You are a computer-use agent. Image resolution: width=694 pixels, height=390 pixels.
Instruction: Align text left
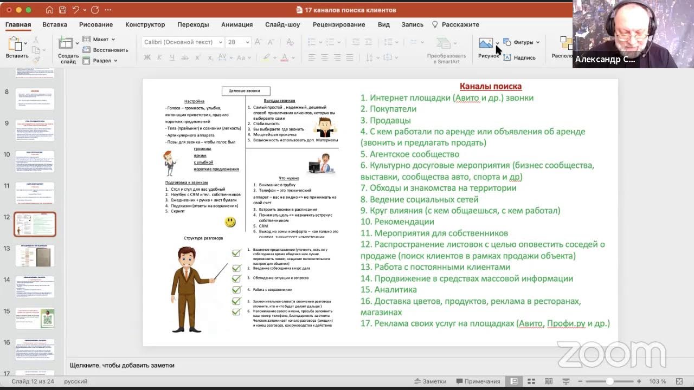[x=312, y=57]
